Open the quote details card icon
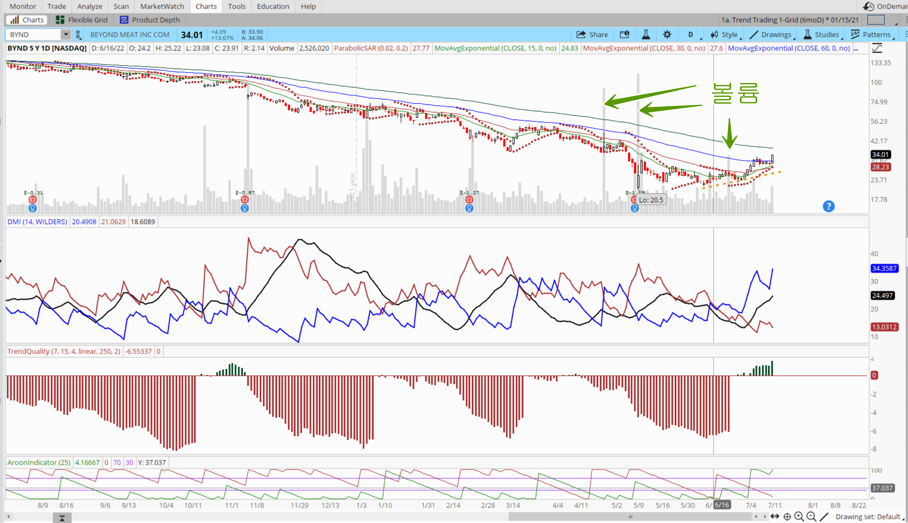The height and width of the screenshot is (523, 908). [624, 35]
